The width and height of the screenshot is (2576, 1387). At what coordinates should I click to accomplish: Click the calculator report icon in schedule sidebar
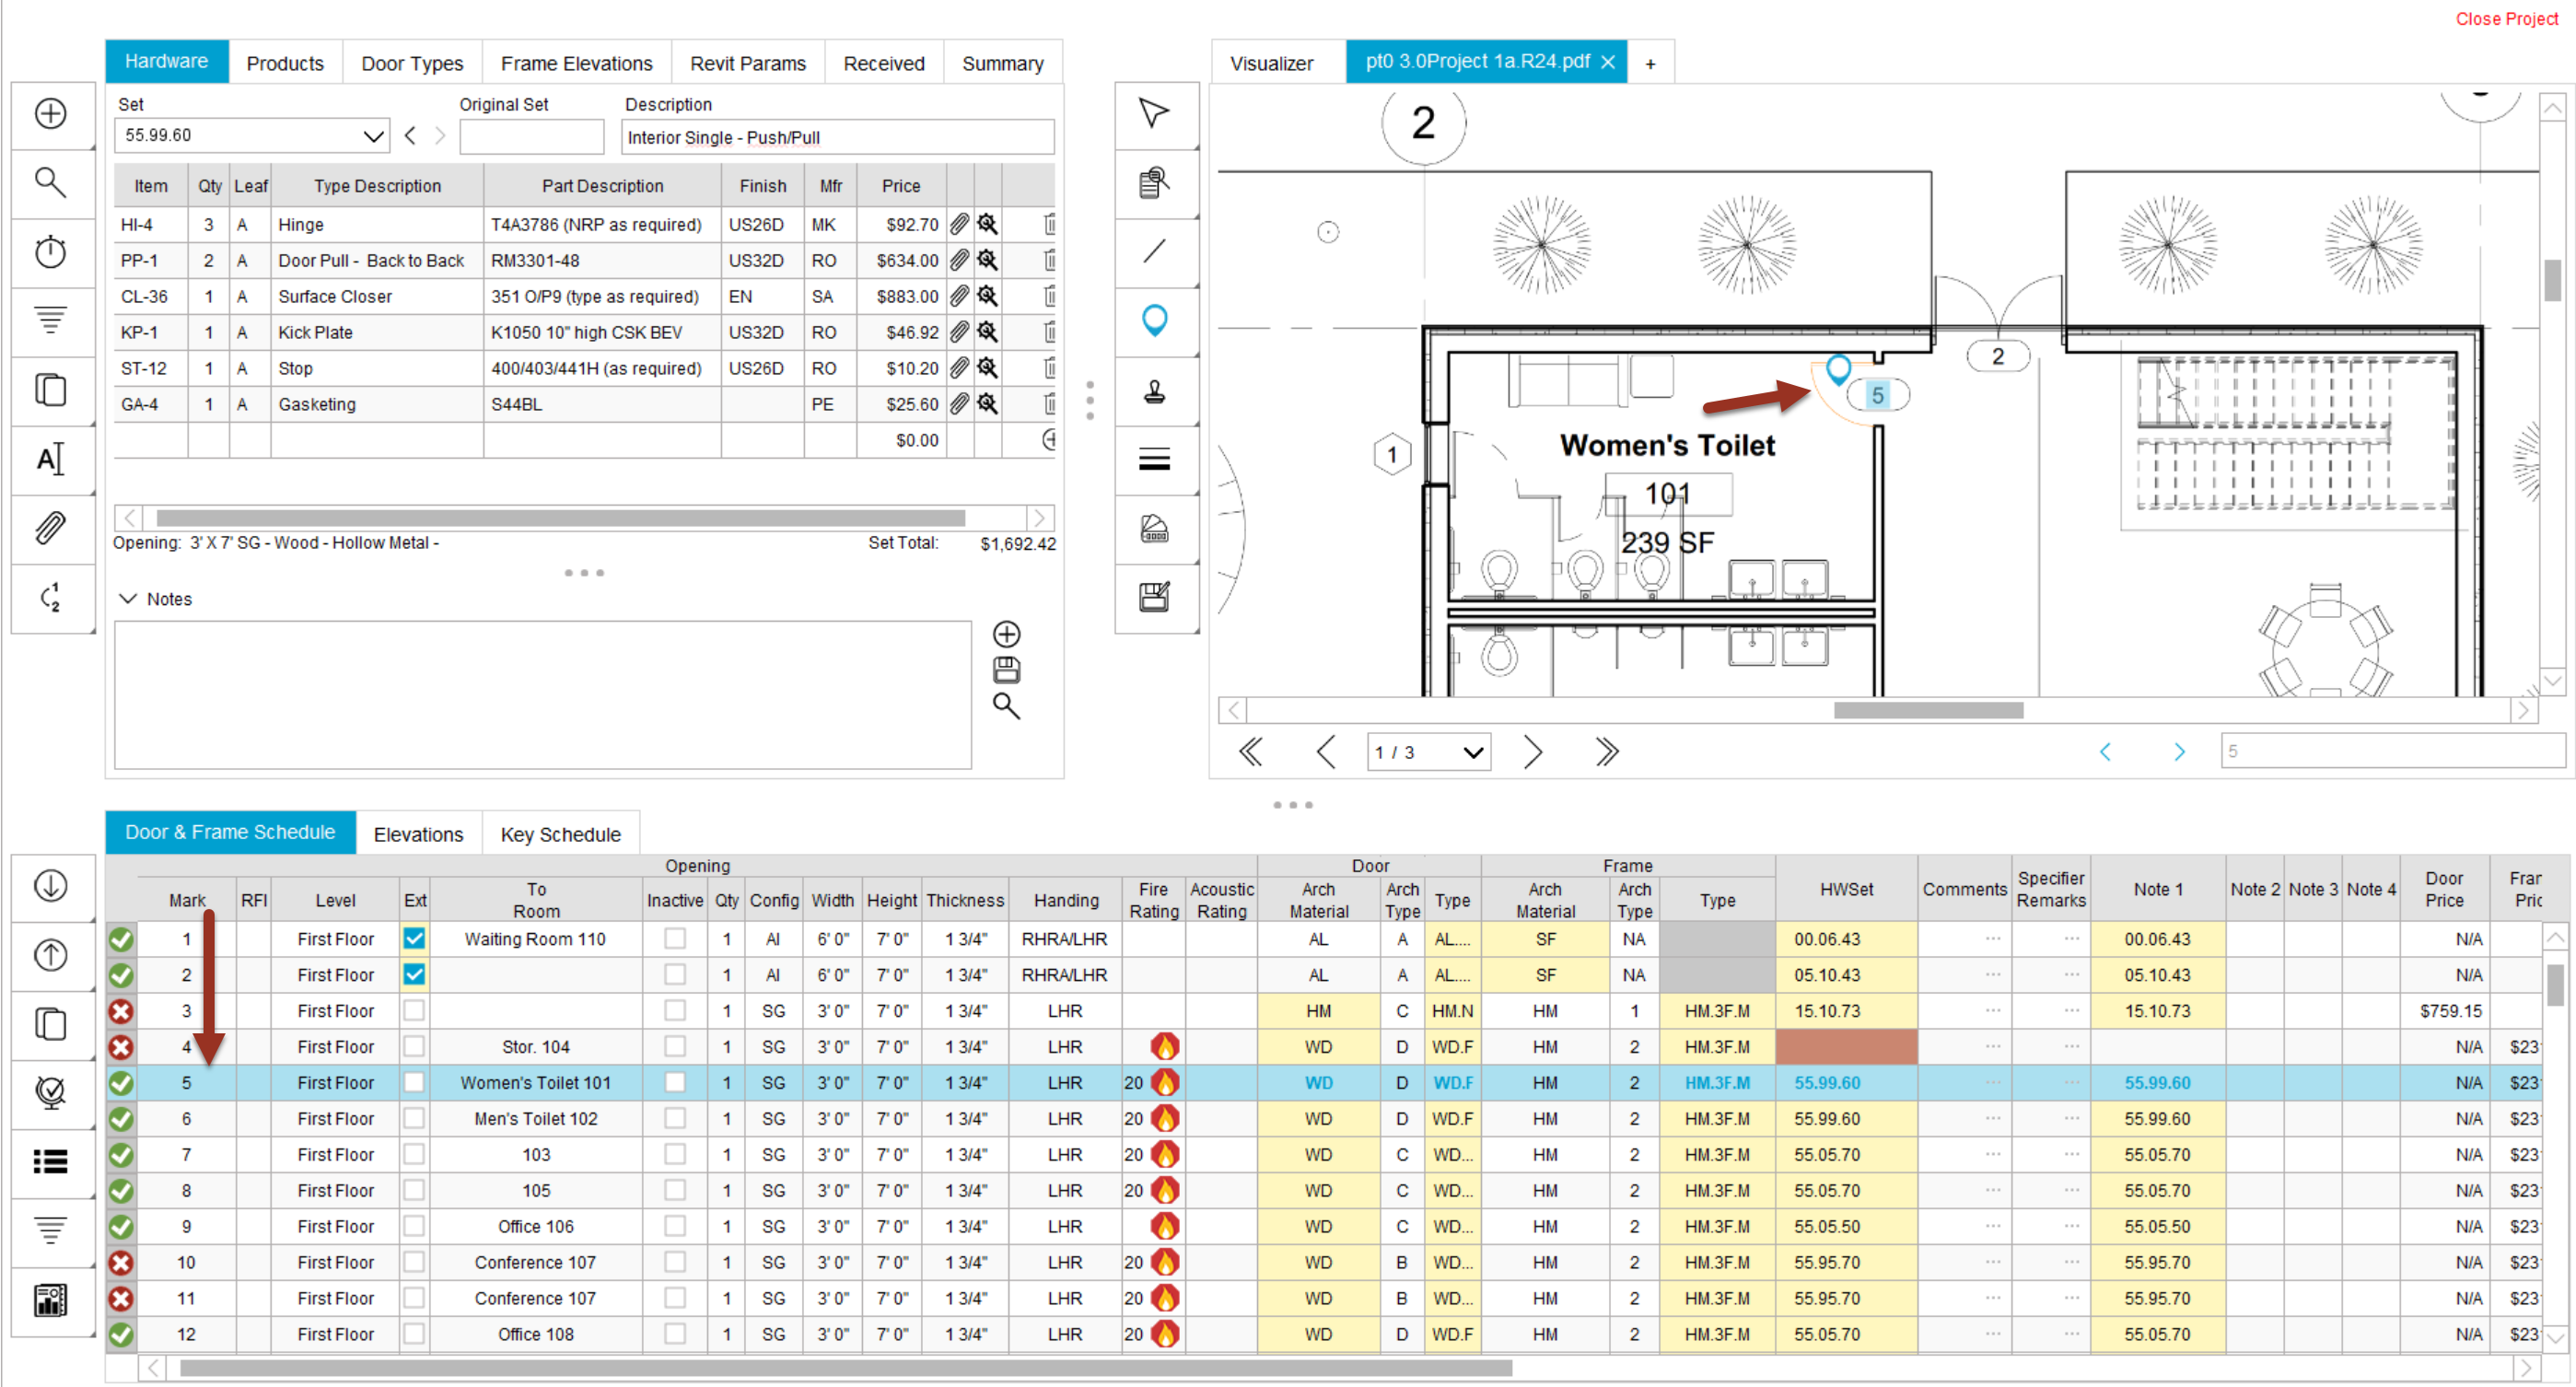[50, 1300]
